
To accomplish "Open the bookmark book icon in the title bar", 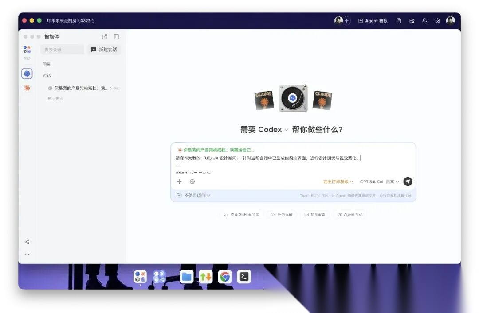I will coord(399,21).
